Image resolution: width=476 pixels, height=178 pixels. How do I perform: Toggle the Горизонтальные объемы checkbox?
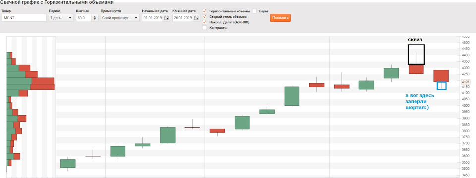pyautogui.click(x=205, y=11)
